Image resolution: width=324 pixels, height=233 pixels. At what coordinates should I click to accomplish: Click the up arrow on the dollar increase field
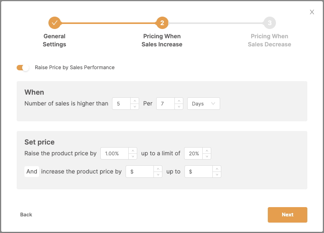pos(159,168)
